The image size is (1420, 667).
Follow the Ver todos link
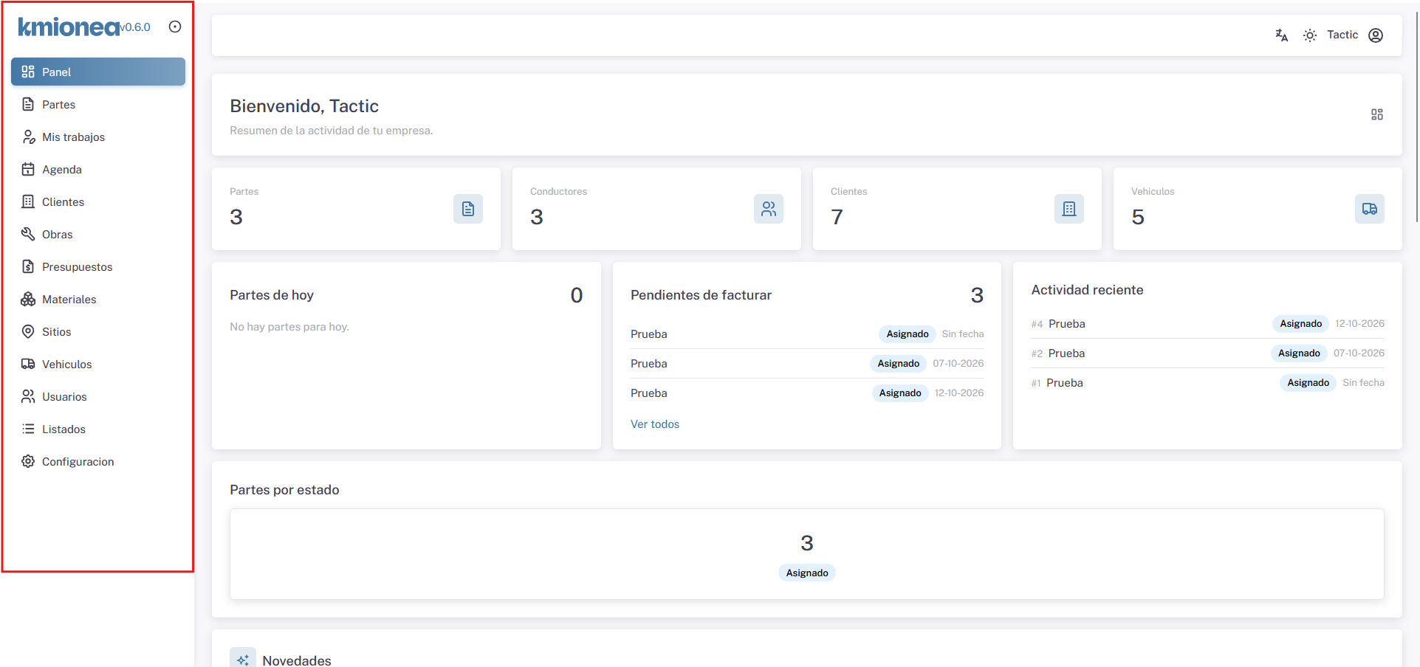click(x=655, y=424)
